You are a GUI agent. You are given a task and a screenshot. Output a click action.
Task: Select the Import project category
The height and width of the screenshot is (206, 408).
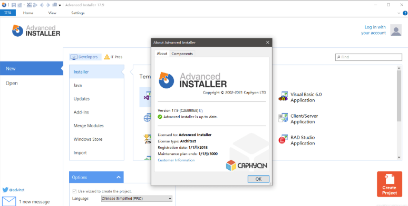[96, 152]
